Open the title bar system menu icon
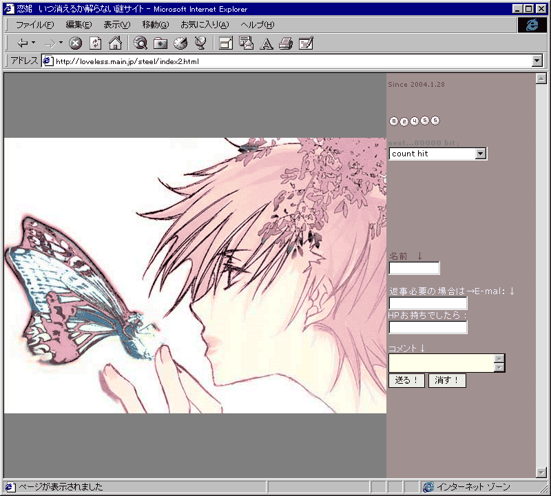Viewport: 551px width, 496px height. pyautogui.click(x=9, y=9)
